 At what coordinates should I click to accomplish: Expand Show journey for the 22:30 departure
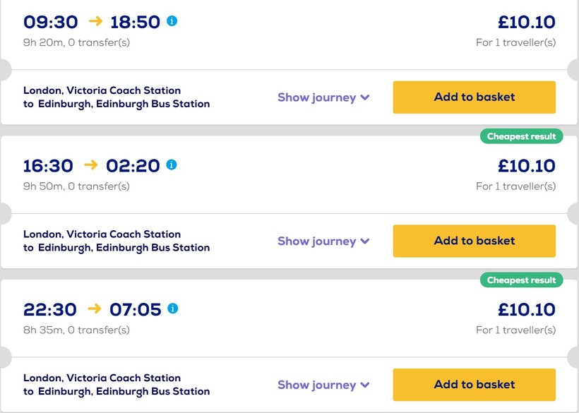[323, 385]
